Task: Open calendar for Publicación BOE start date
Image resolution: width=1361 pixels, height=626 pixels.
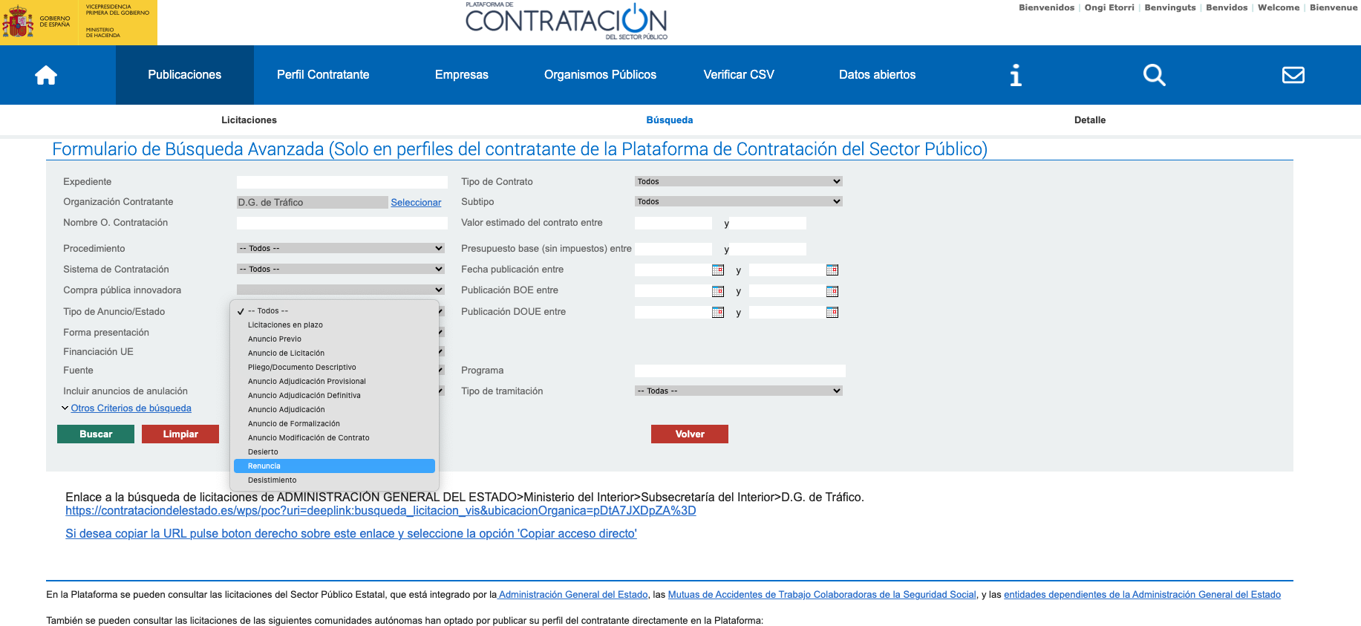Action: [718, 291]
